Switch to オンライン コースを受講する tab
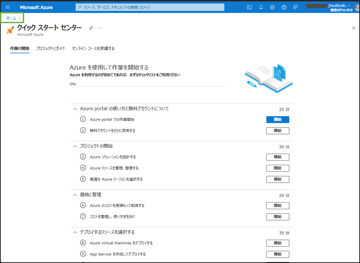Viewport: 360px width, 263px height. click(x=93, y=48)
